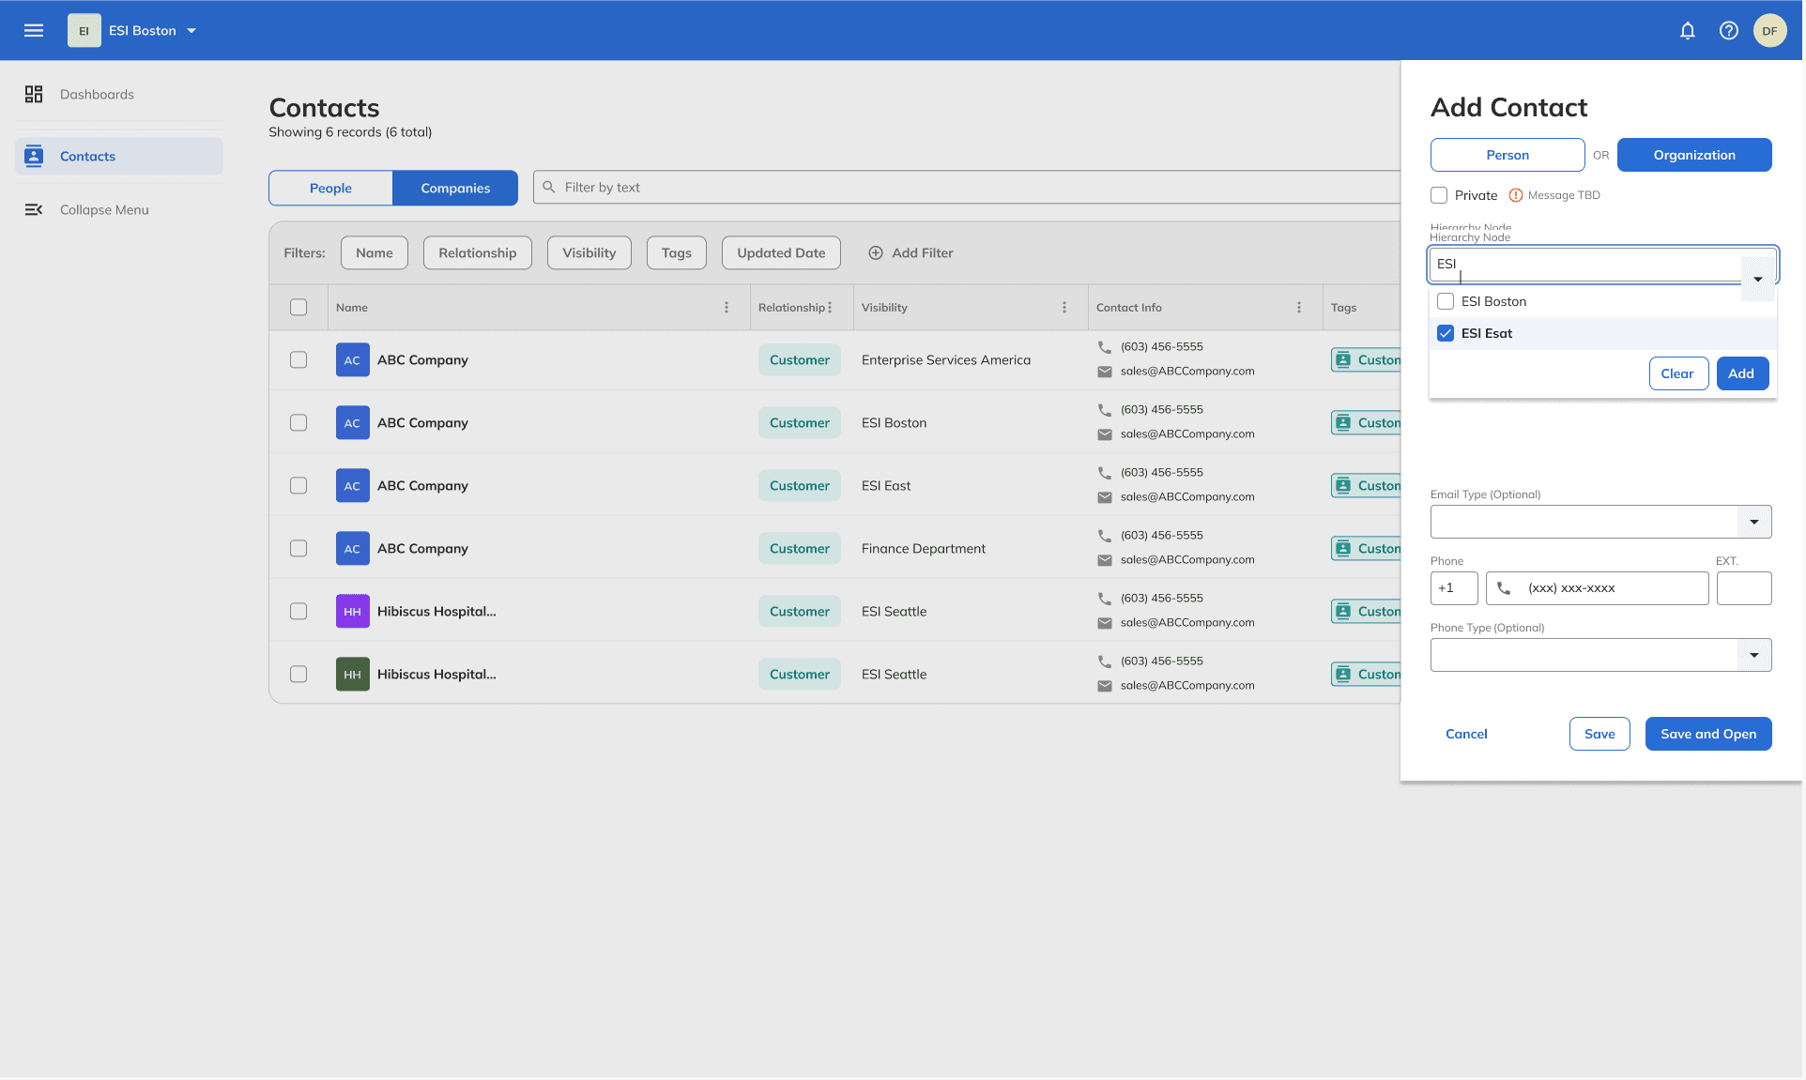The width and height of the screenshot is (1806, 1080).
Task: Click the Dashboards grid icon
Action: pos(34,94)
